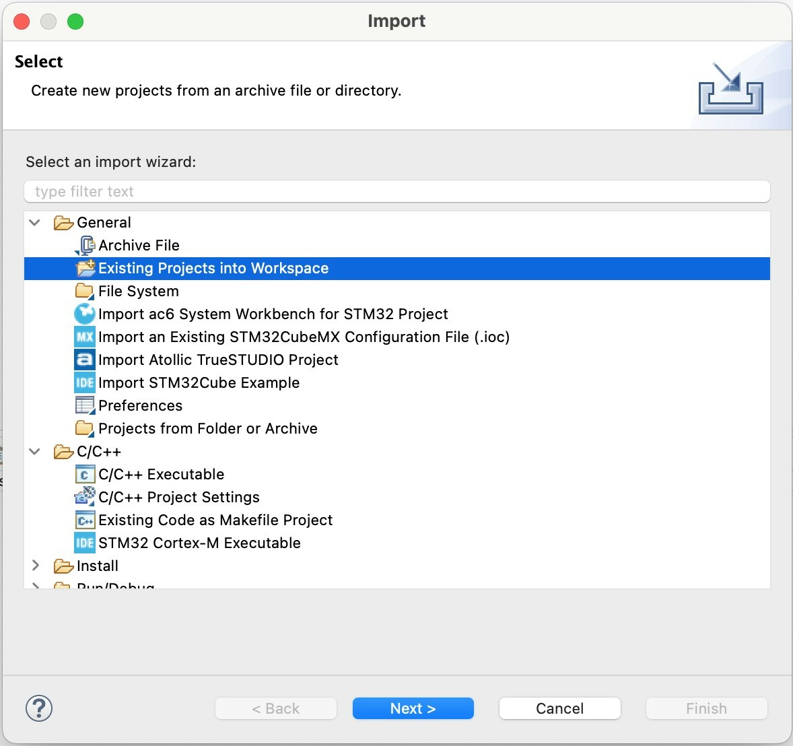Click the green zoom window button
Screen dimensions: 793x746
(x=75, y=22)
